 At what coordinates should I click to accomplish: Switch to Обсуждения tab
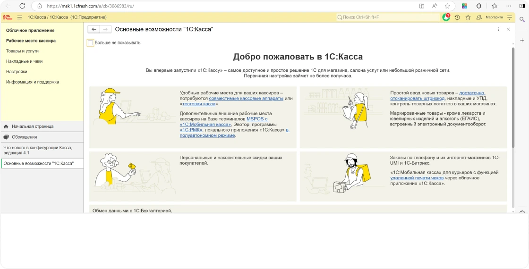pos(42,137)
